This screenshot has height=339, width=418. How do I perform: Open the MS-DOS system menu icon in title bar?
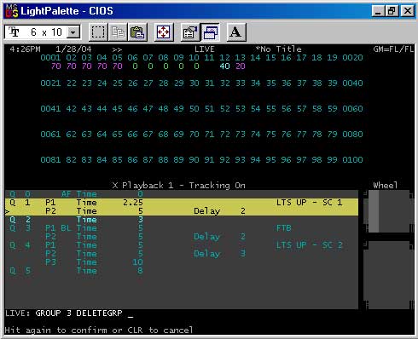12,11
